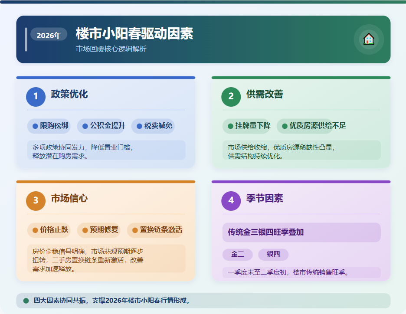The width and height of the screenshot is (406, 314).
Task: Select the 价格止跌 tag
Action: pyautogui.click(x=49, y=230)
